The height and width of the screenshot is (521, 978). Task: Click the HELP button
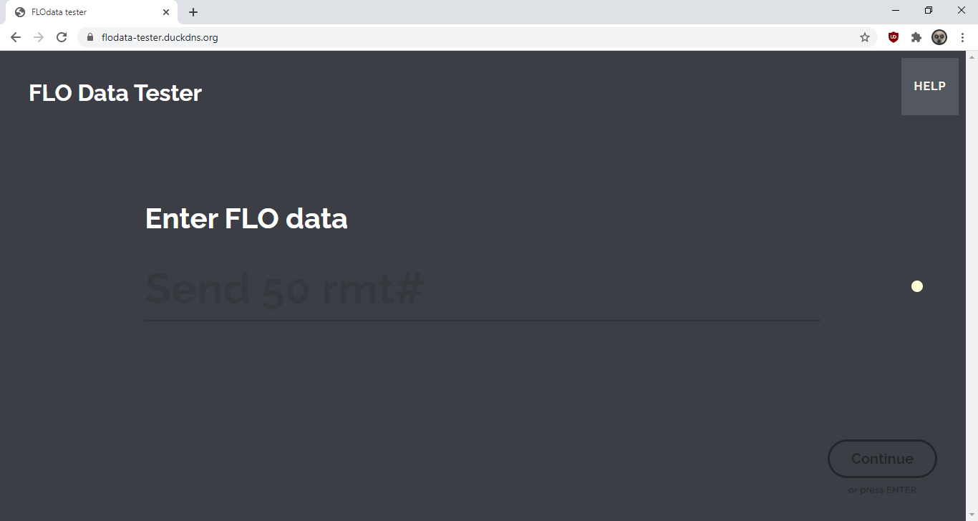pos(929,87)
